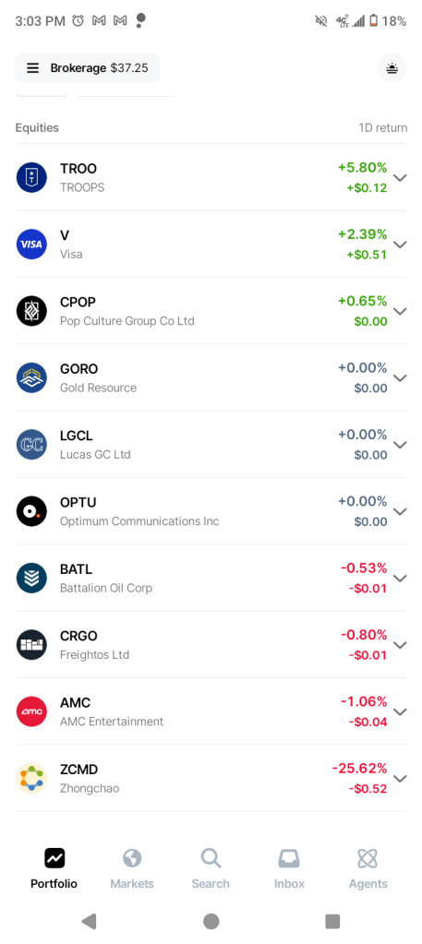Select the AMC Entertainment logo
The height and width of the screenshot is (944, 422).
pos(31,712)
